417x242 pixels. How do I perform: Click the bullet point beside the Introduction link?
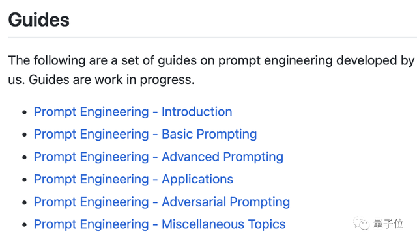[x=25, y=113]
